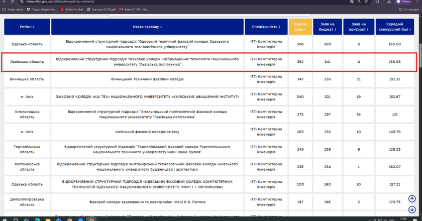Viewport: 422px width, 221px height.
Task: Reload the current page
Action: 13,2
